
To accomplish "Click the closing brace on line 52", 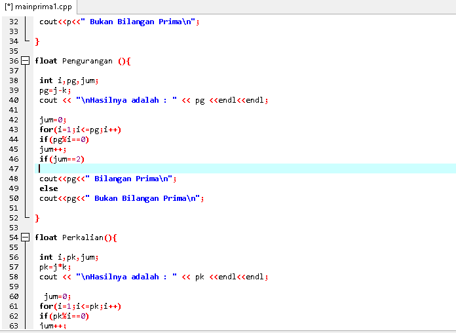I will [x=37, y=218].
